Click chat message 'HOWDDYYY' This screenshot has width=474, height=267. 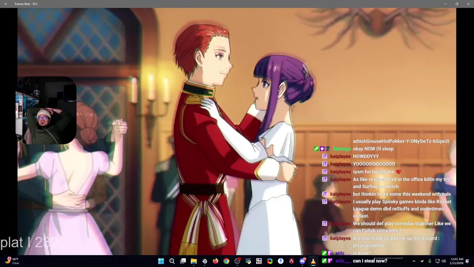click(366, 156)
